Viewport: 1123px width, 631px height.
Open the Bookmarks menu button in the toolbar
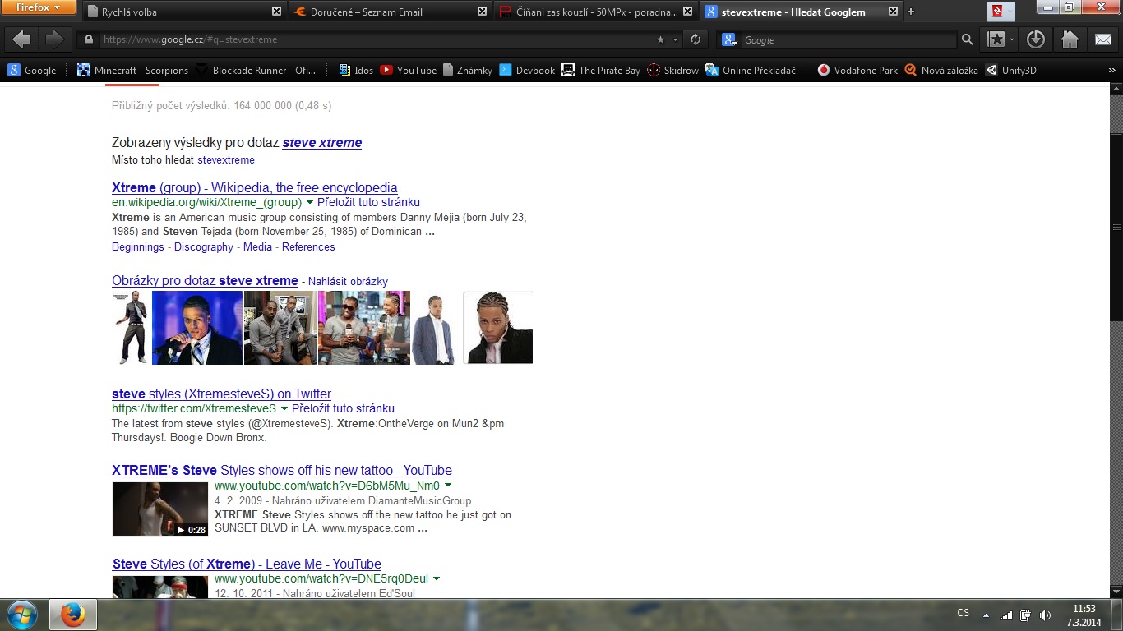[x=1001, y=39]
